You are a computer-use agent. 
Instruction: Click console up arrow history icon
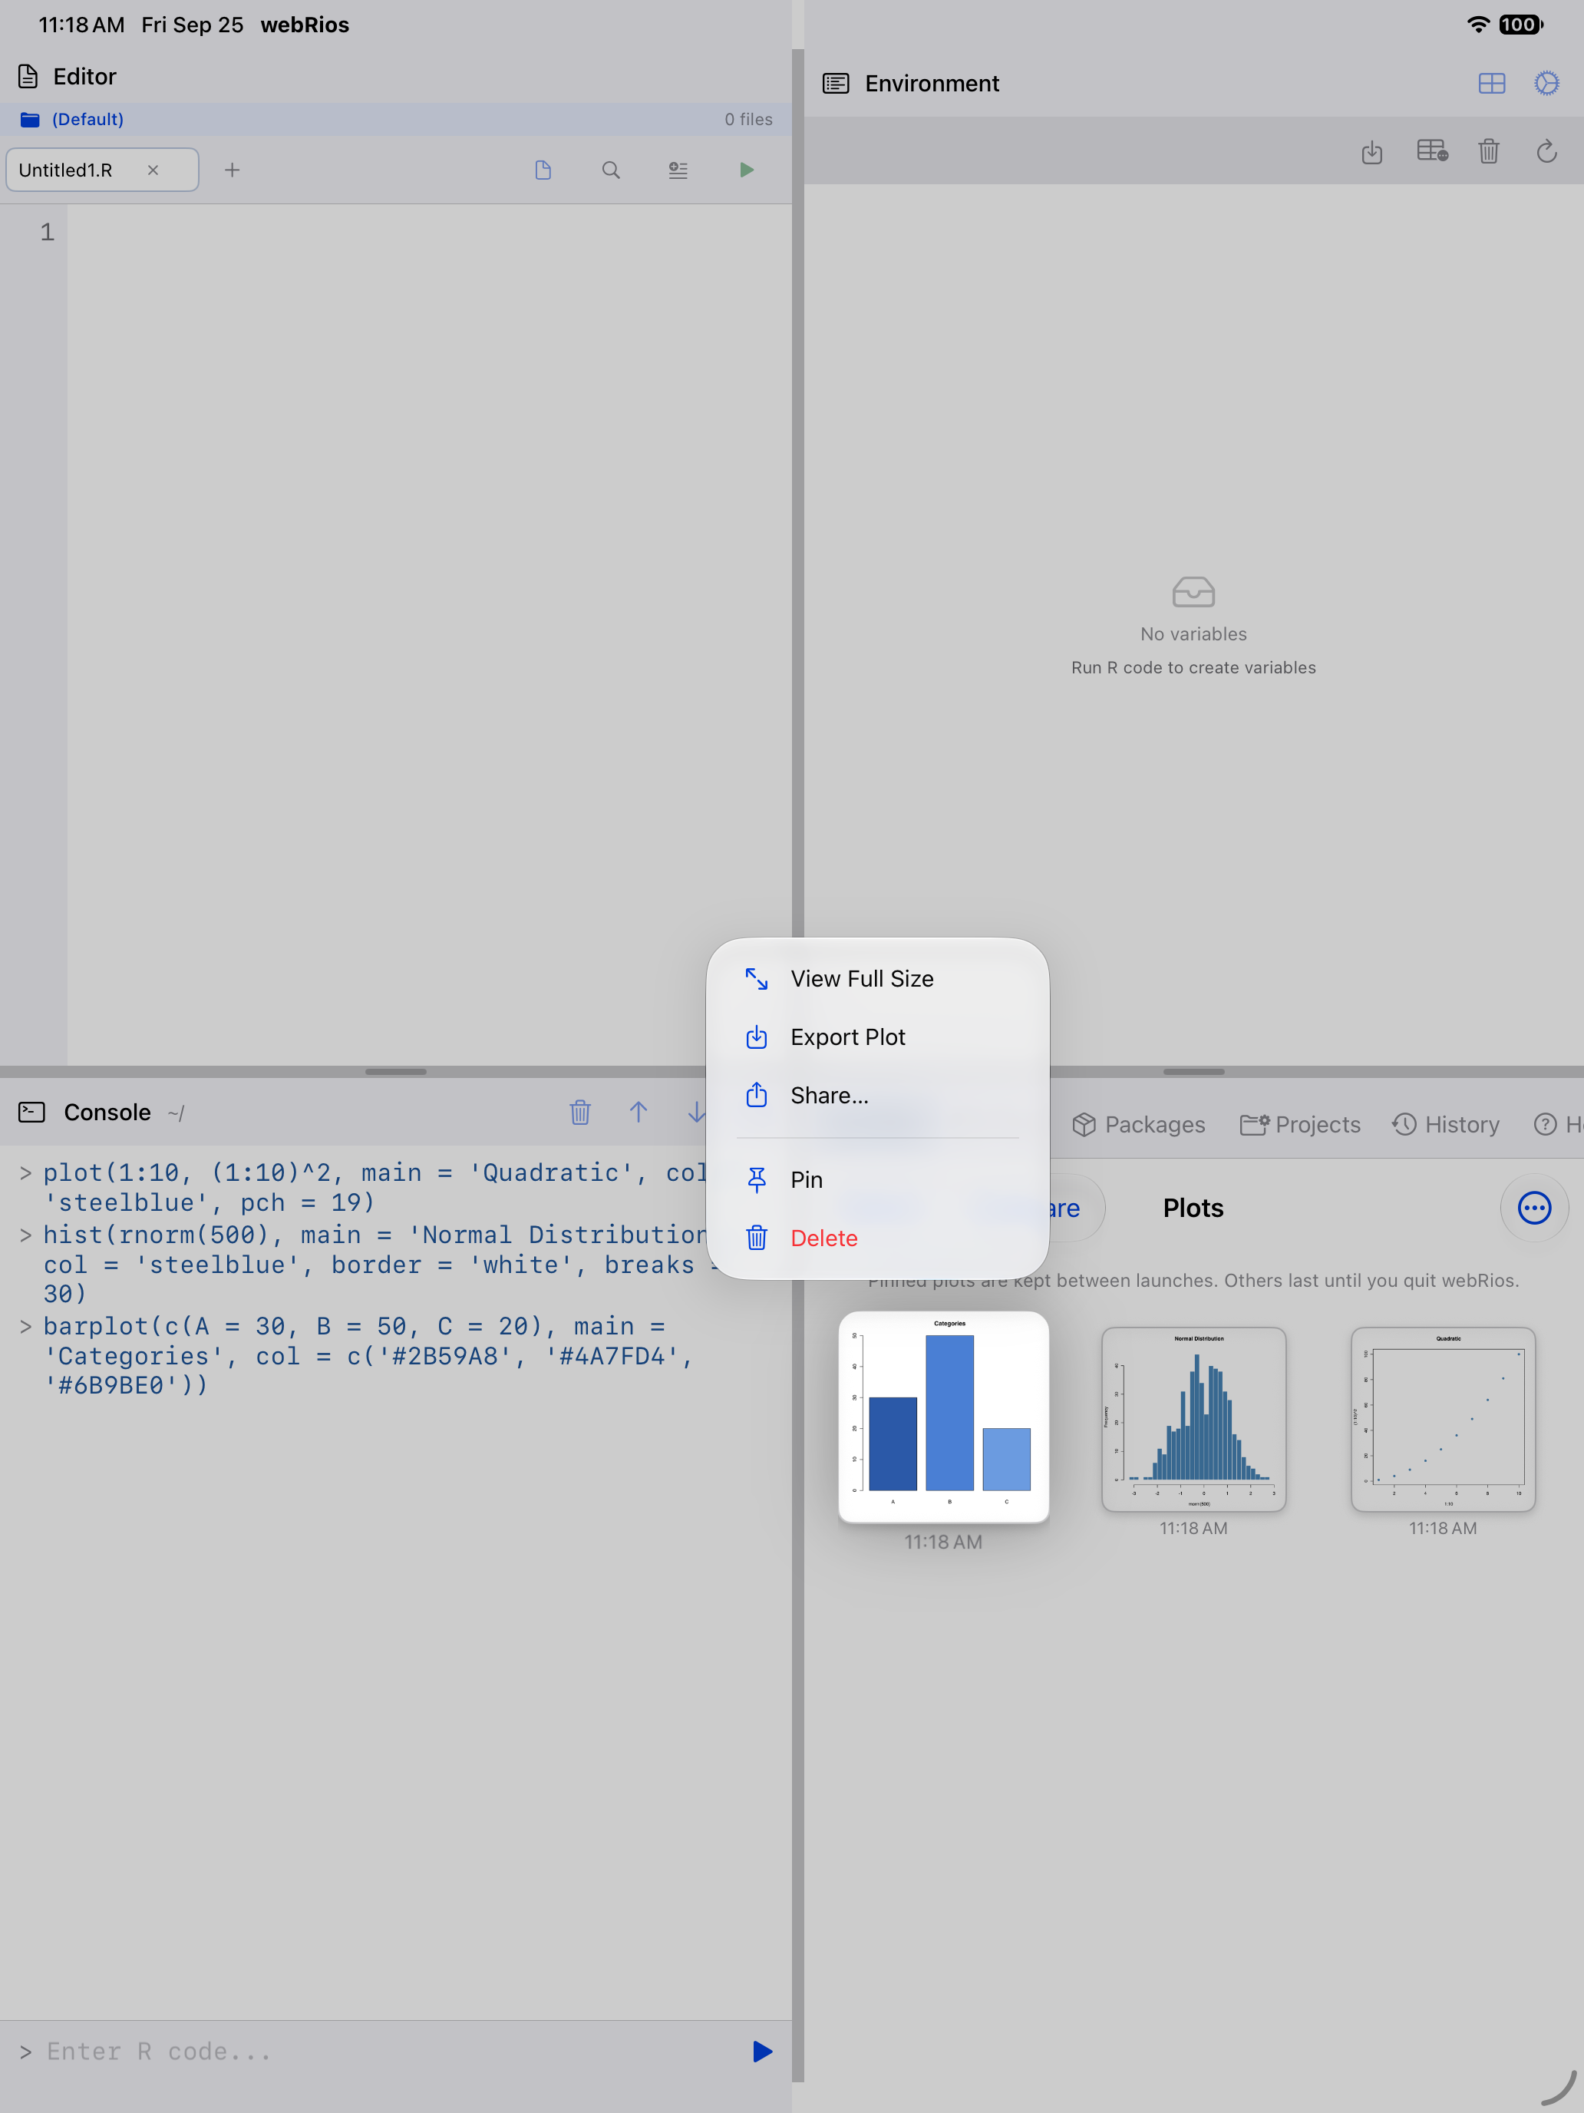point(639,1112)
